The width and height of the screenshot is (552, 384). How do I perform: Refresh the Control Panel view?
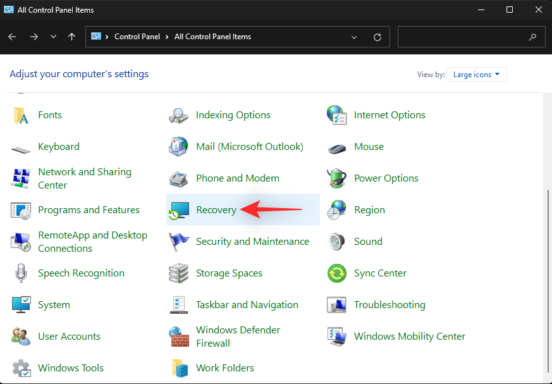click(377, 37)
